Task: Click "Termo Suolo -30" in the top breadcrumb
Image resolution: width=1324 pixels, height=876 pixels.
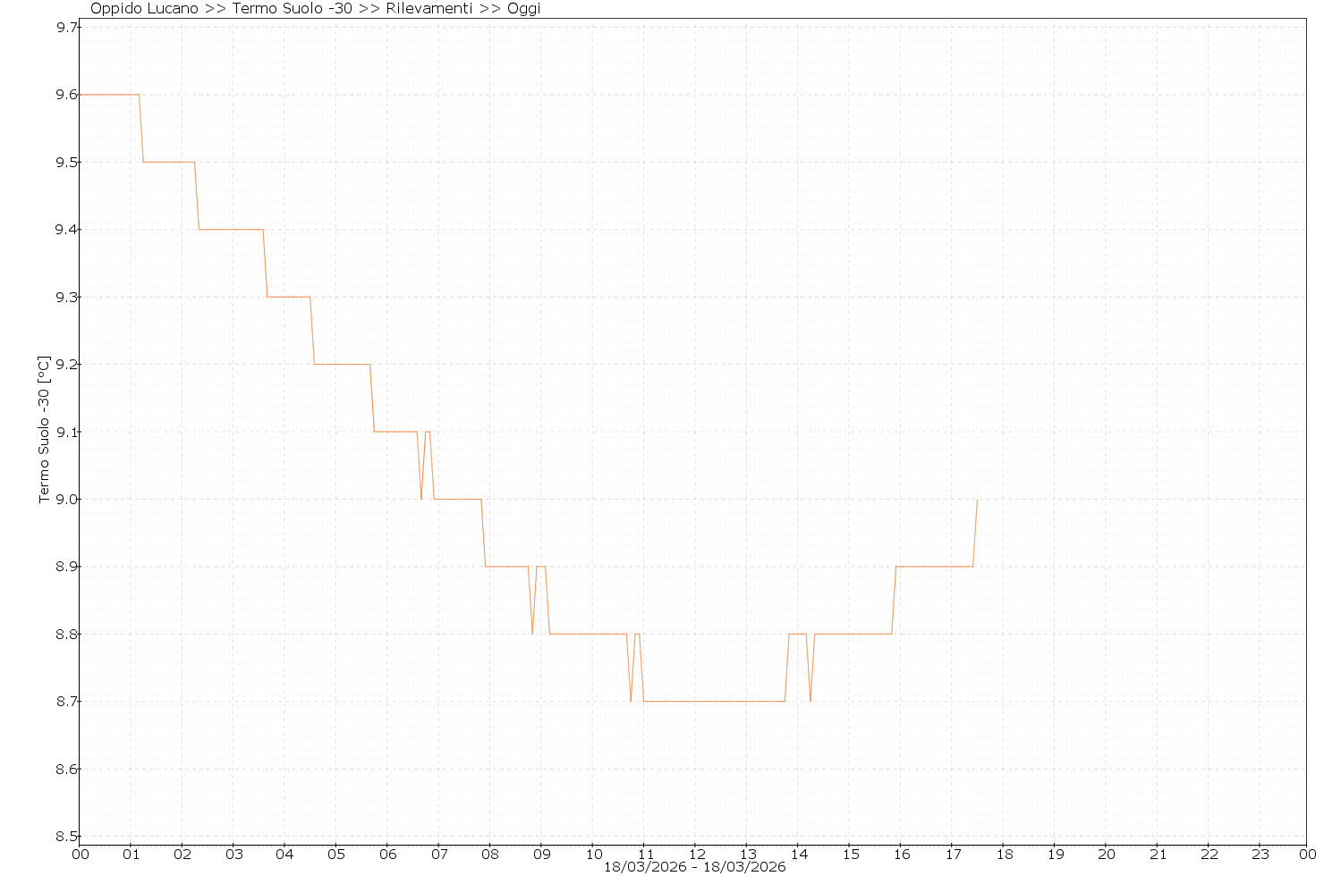Action: [x=285, y=9]
